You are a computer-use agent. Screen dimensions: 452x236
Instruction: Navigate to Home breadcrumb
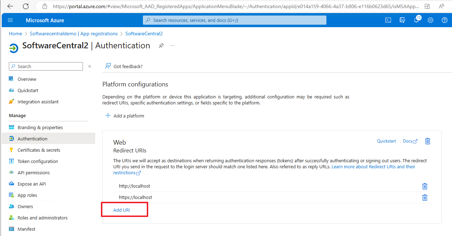click(16, 34)
